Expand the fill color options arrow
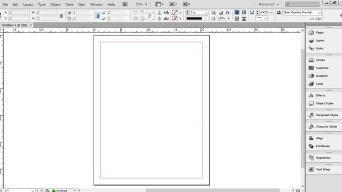 tap(181, 13)
